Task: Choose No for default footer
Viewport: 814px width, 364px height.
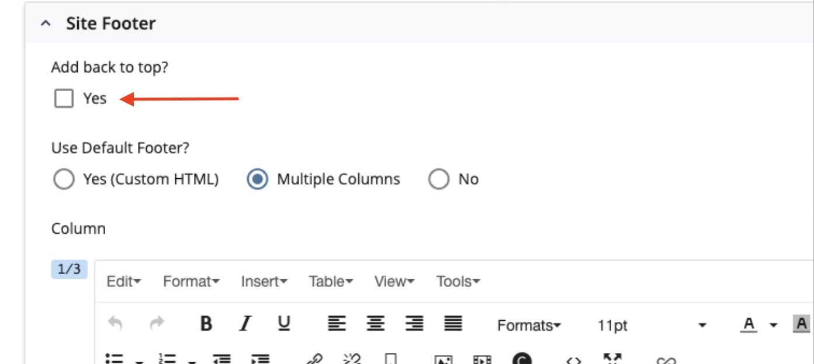Action: coord(440,179)
